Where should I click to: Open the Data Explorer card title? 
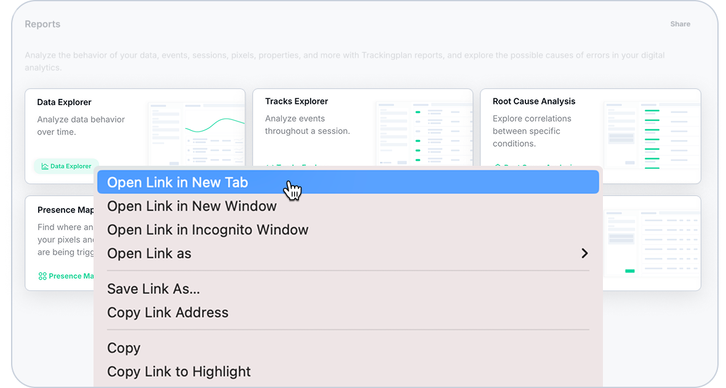[x=65, y=102]
